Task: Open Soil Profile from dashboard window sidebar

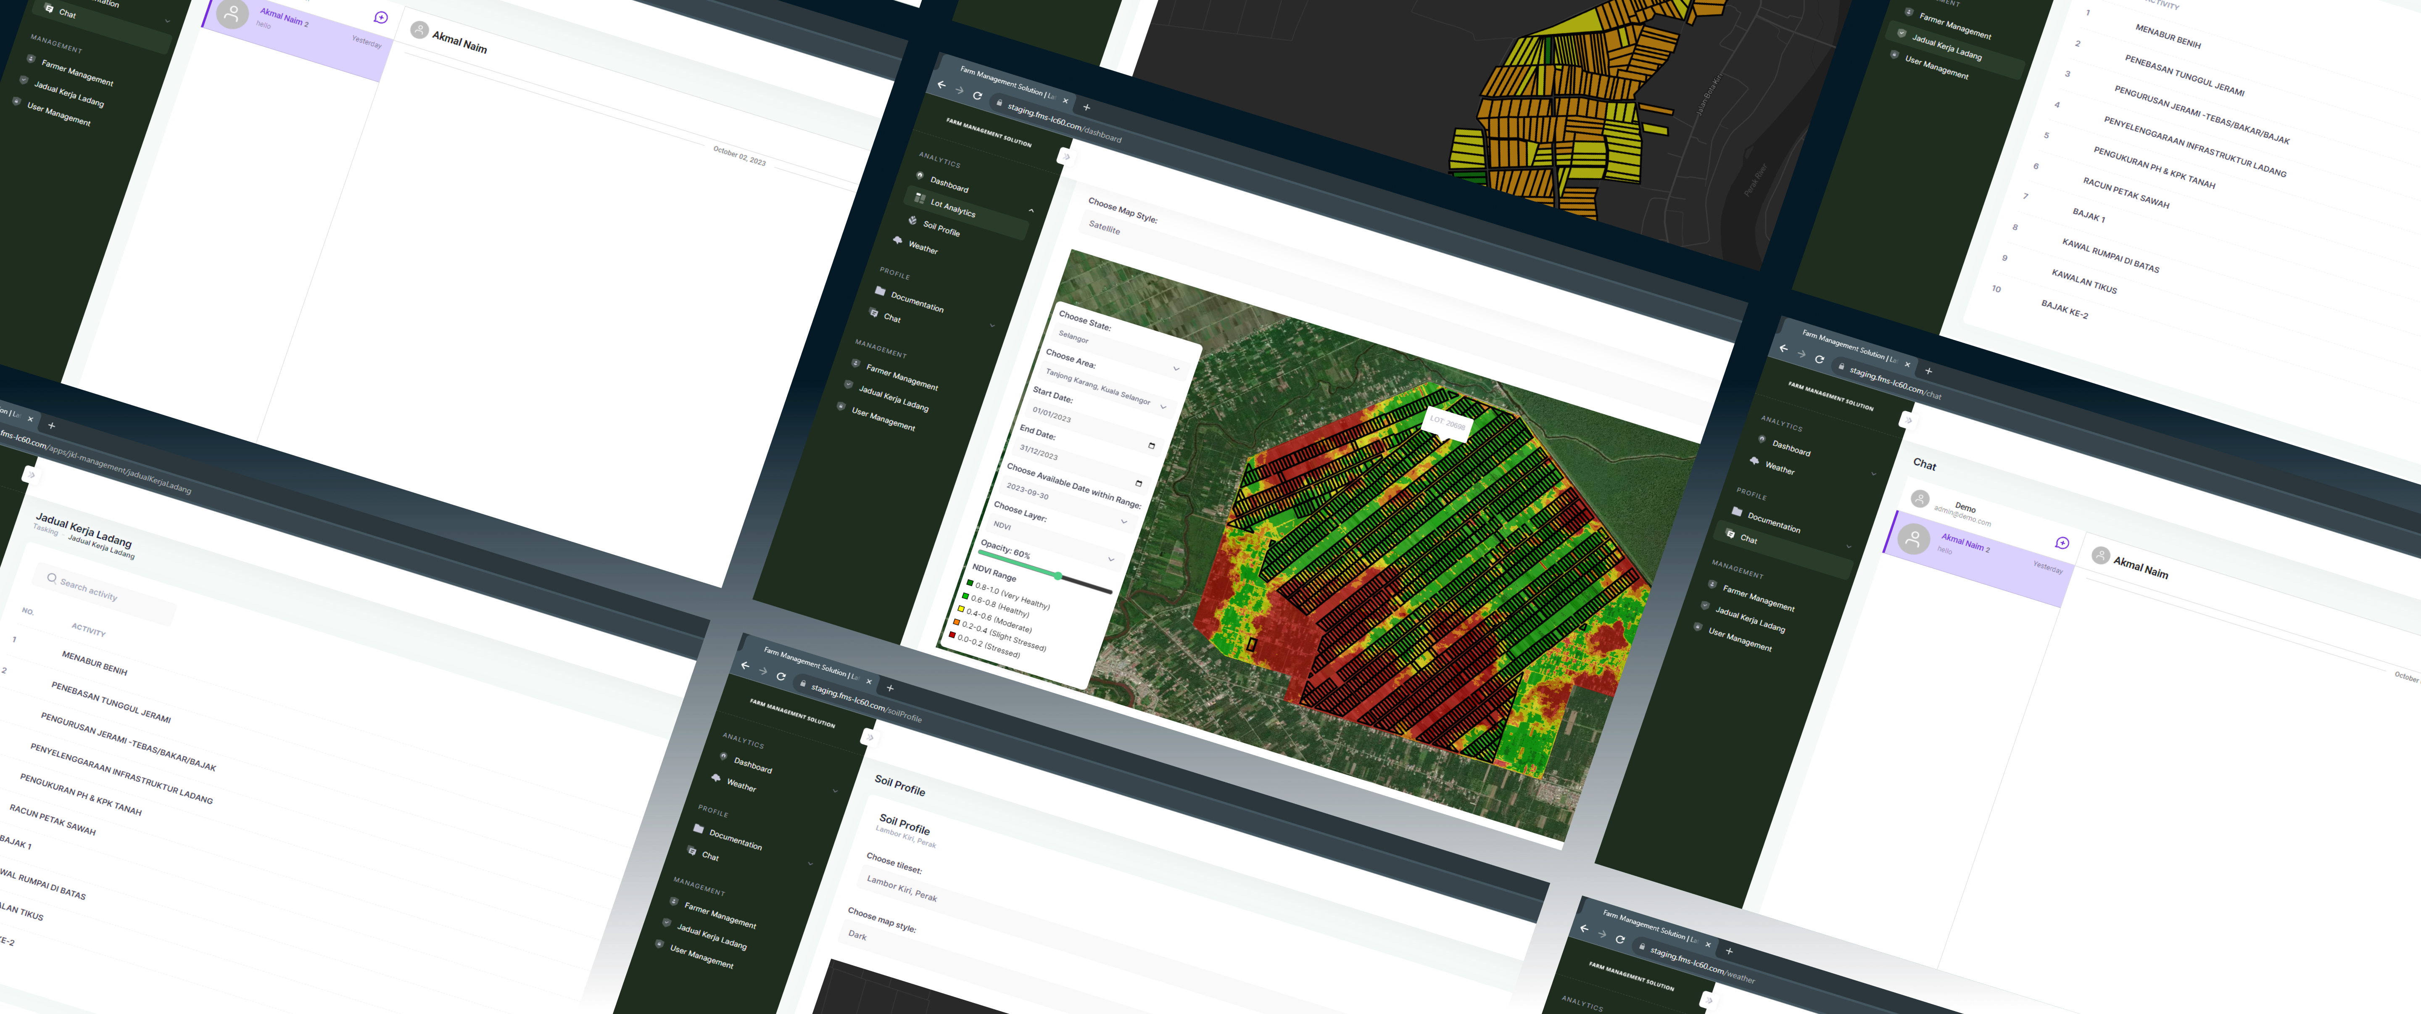Action: point(941,228)
